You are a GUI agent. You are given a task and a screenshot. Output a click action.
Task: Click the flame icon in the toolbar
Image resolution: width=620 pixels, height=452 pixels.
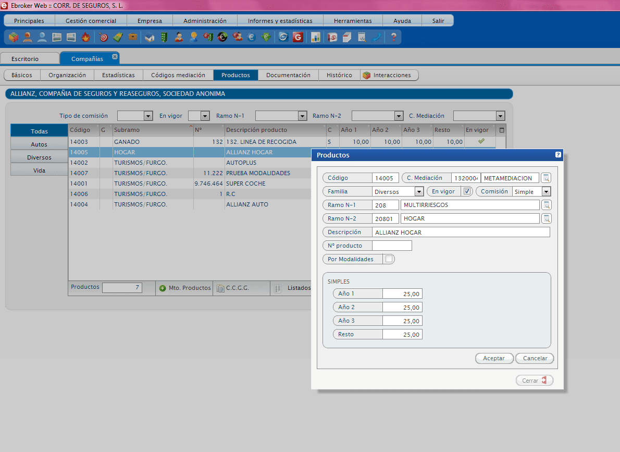pos(86,37)
